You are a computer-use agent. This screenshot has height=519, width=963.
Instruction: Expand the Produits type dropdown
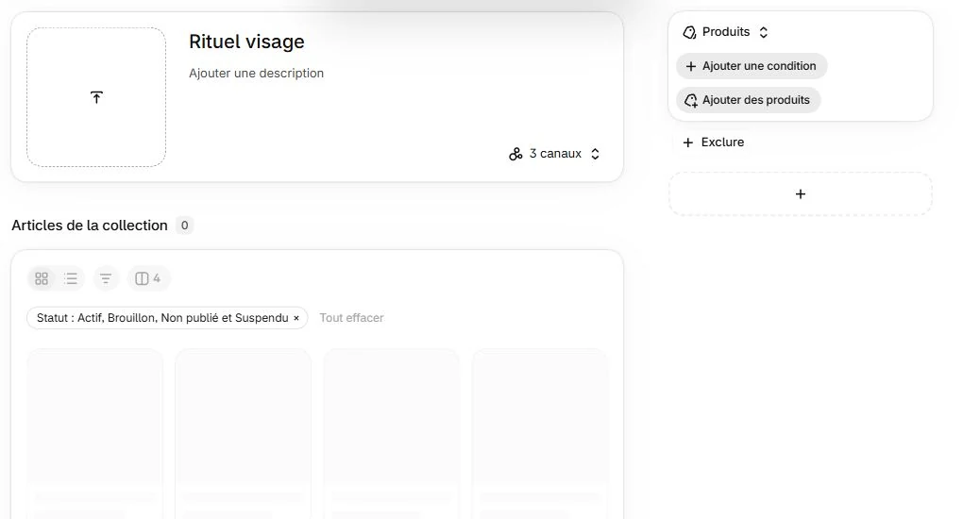(x=725, y=32)
